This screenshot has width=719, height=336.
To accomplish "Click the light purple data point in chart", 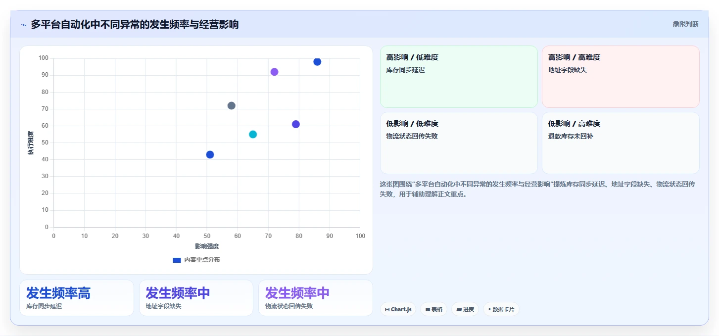I will tap(274, 72).
